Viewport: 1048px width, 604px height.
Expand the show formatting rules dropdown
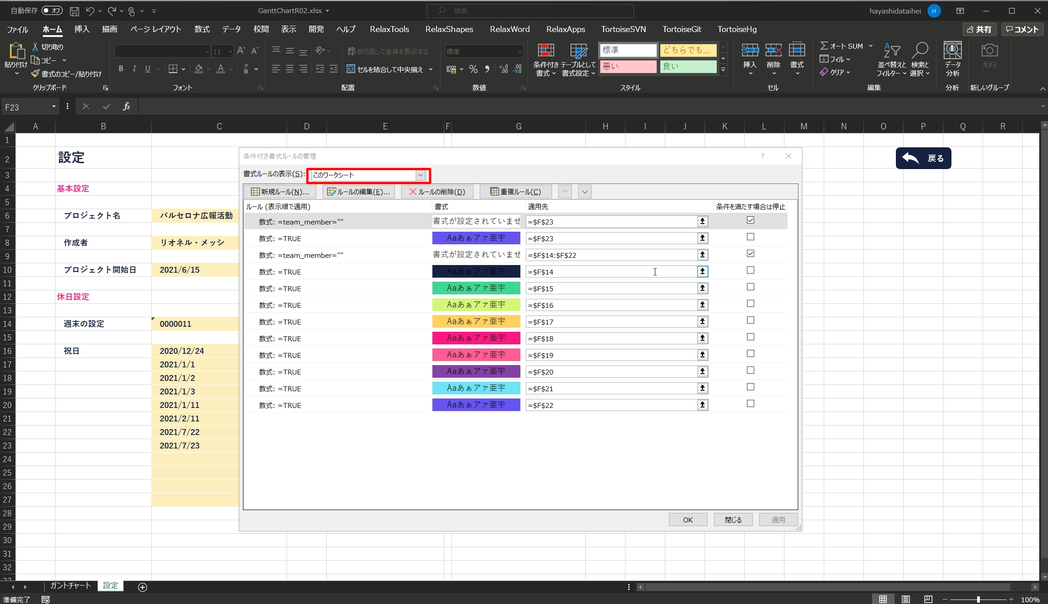pyautogui.click(x=420, y=175)
